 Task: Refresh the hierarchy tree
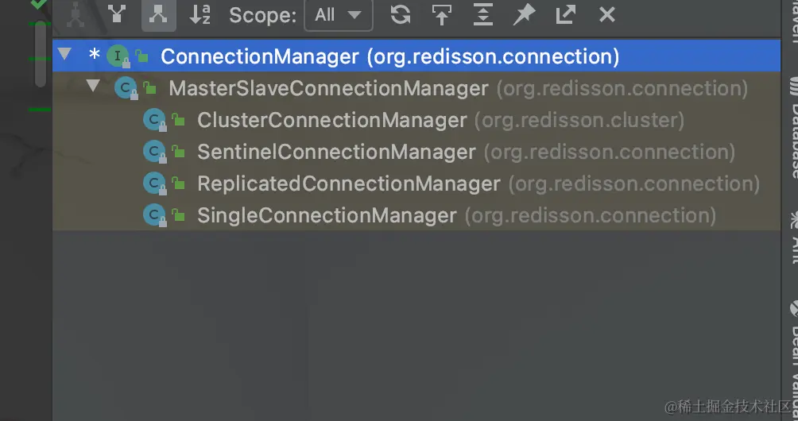[x=400, y=14]
